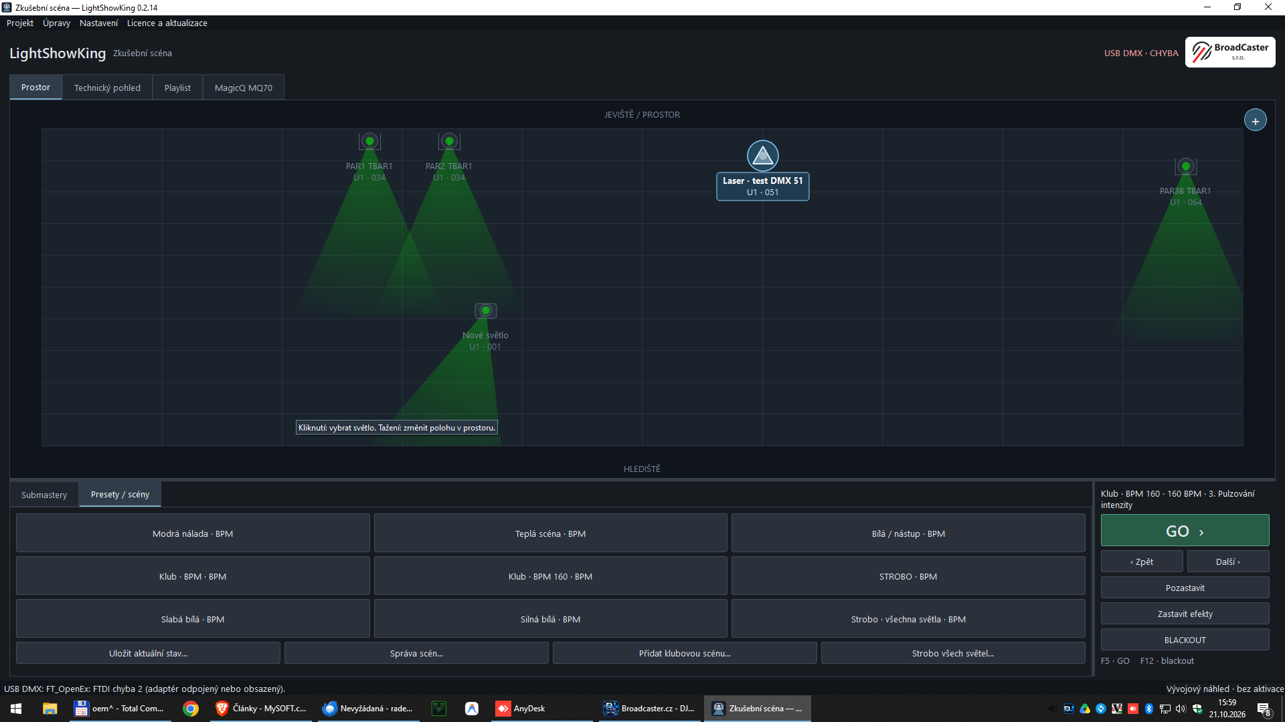Open Total Commander from the taskbar
This screenshot has height=722, width=1285.
[120, 709]
